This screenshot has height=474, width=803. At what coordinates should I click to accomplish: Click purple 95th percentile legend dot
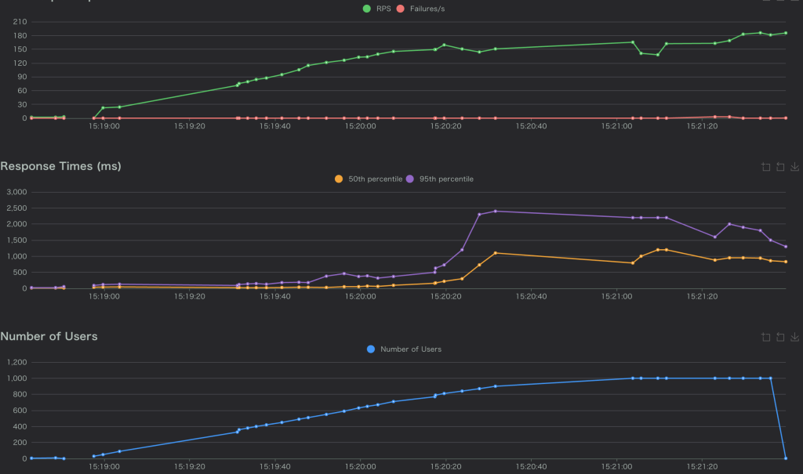(x=411, y=179)
